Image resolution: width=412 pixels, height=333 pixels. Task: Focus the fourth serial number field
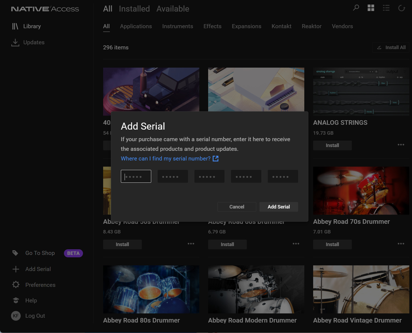[x=246, y=176]
